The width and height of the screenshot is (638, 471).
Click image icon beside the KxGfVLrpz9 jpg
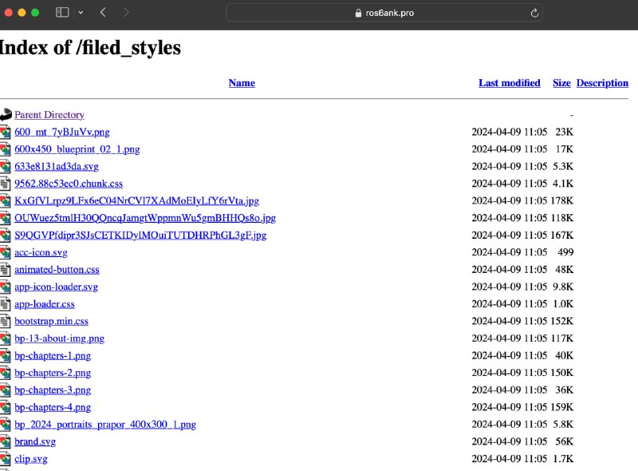pyautogui.click(x=5, y=201)
